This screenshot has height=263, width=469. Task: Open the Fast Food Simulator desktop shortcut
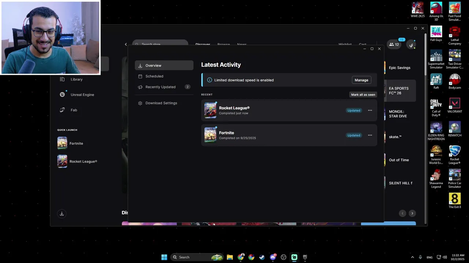pos(455,12)
